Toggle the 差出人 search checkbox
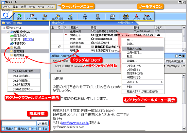 [3, 129]
